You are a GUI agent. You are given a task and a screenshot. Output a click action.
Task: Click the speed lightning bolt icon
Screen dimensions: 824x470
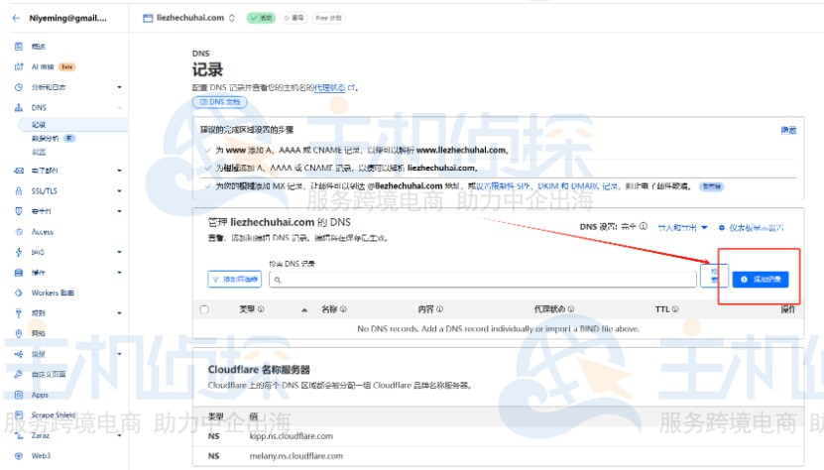(19, 252)
